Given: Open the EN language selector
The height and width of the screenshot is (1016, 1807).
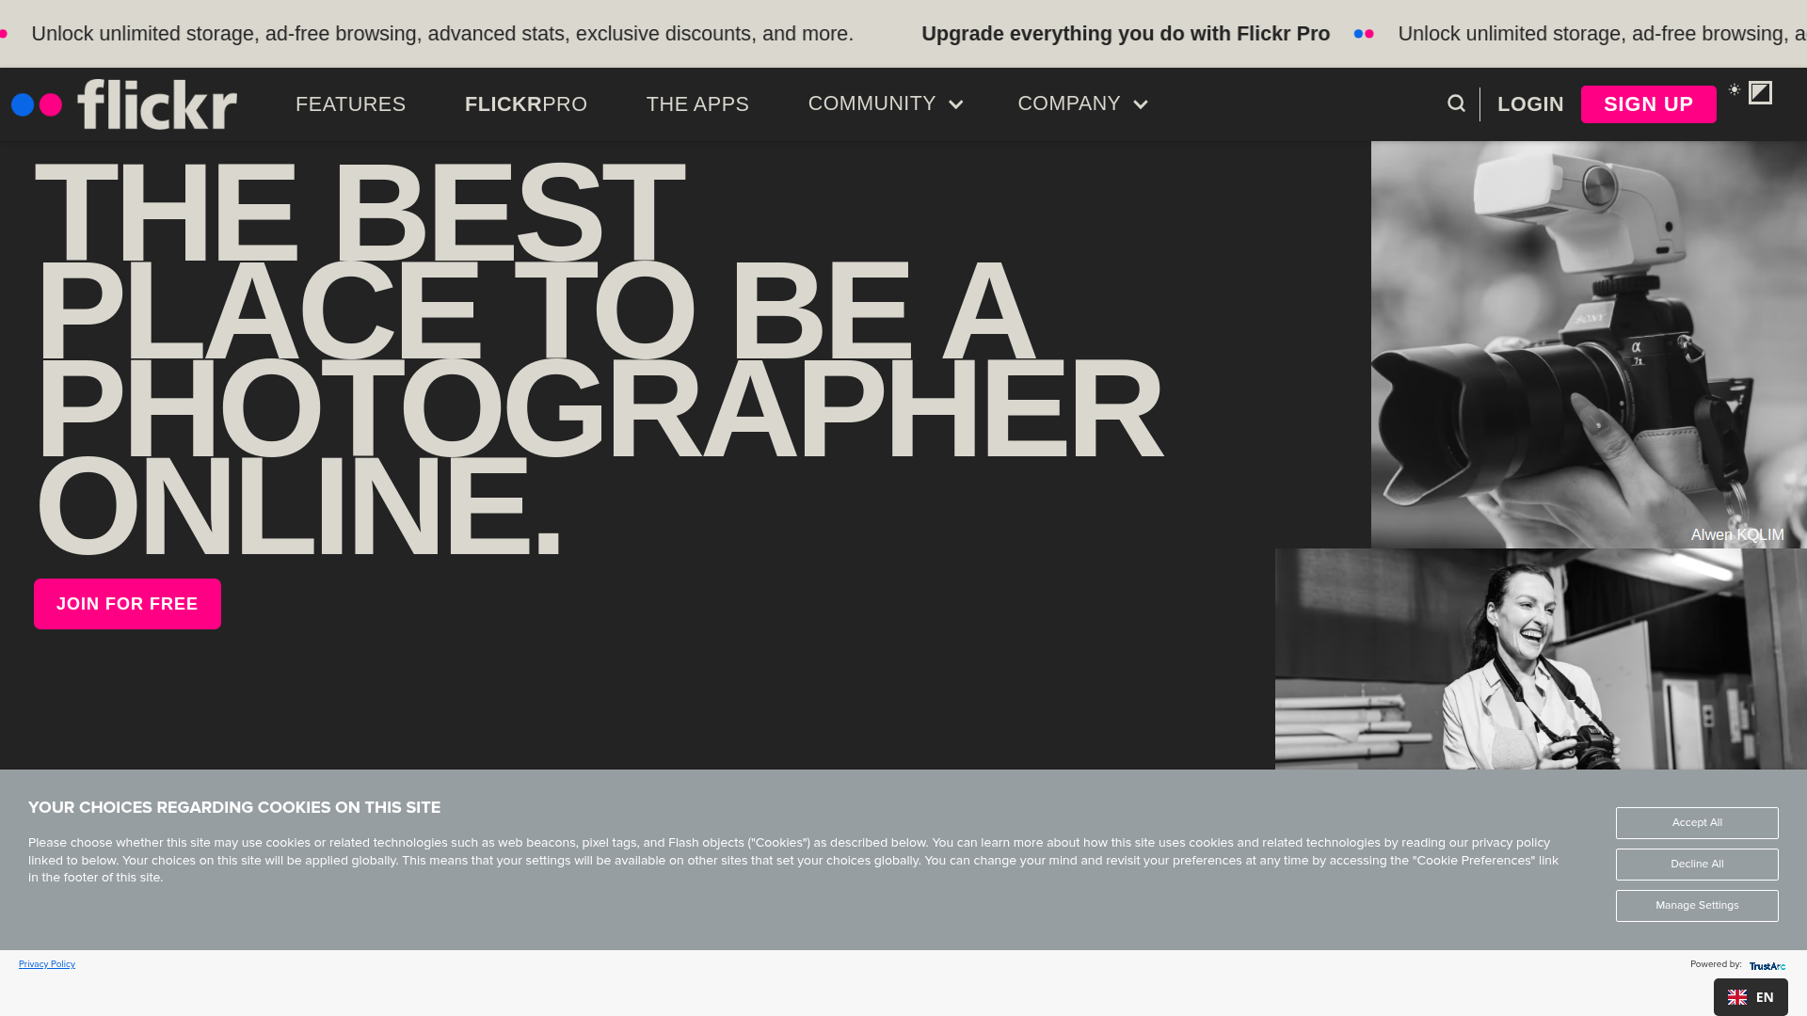Looking at the screenshot, I should (x=1751, y=997).
